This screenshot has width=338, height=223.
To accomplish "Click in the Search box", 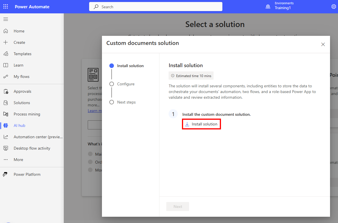I will point(156,7).
